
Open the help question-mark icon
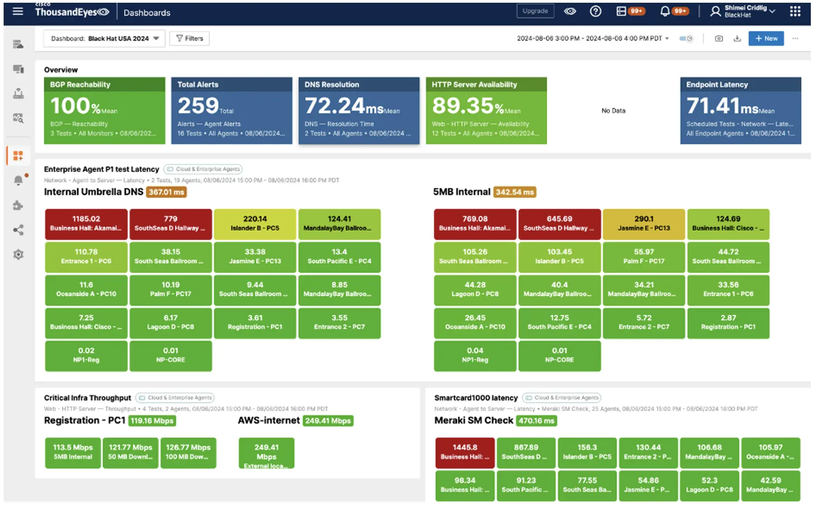(595, 11)
